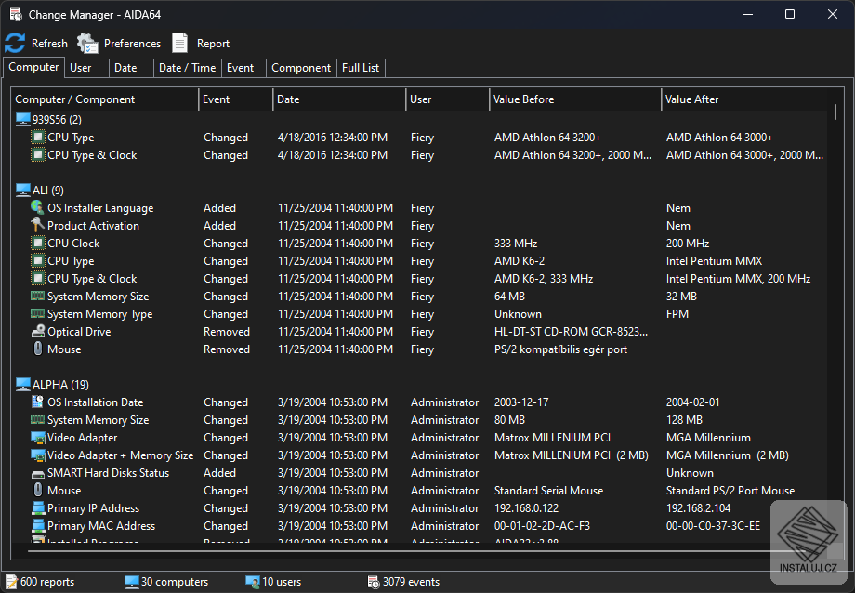
Task: Click the '600 reports' status text
Action: 47,582
